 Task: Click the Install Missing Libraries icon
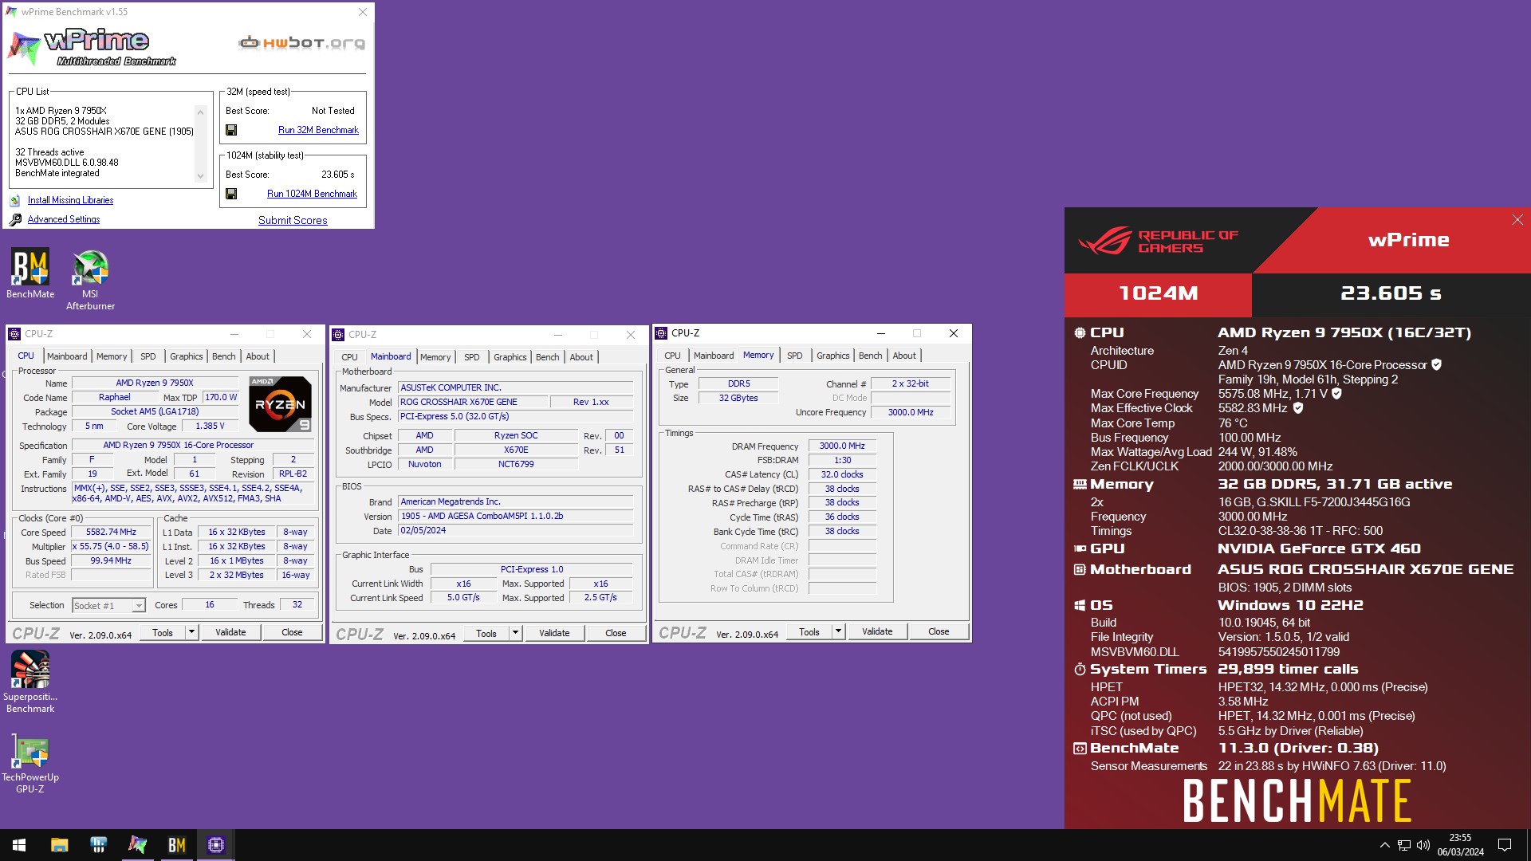pyautogui.click(x=15, y=200)
